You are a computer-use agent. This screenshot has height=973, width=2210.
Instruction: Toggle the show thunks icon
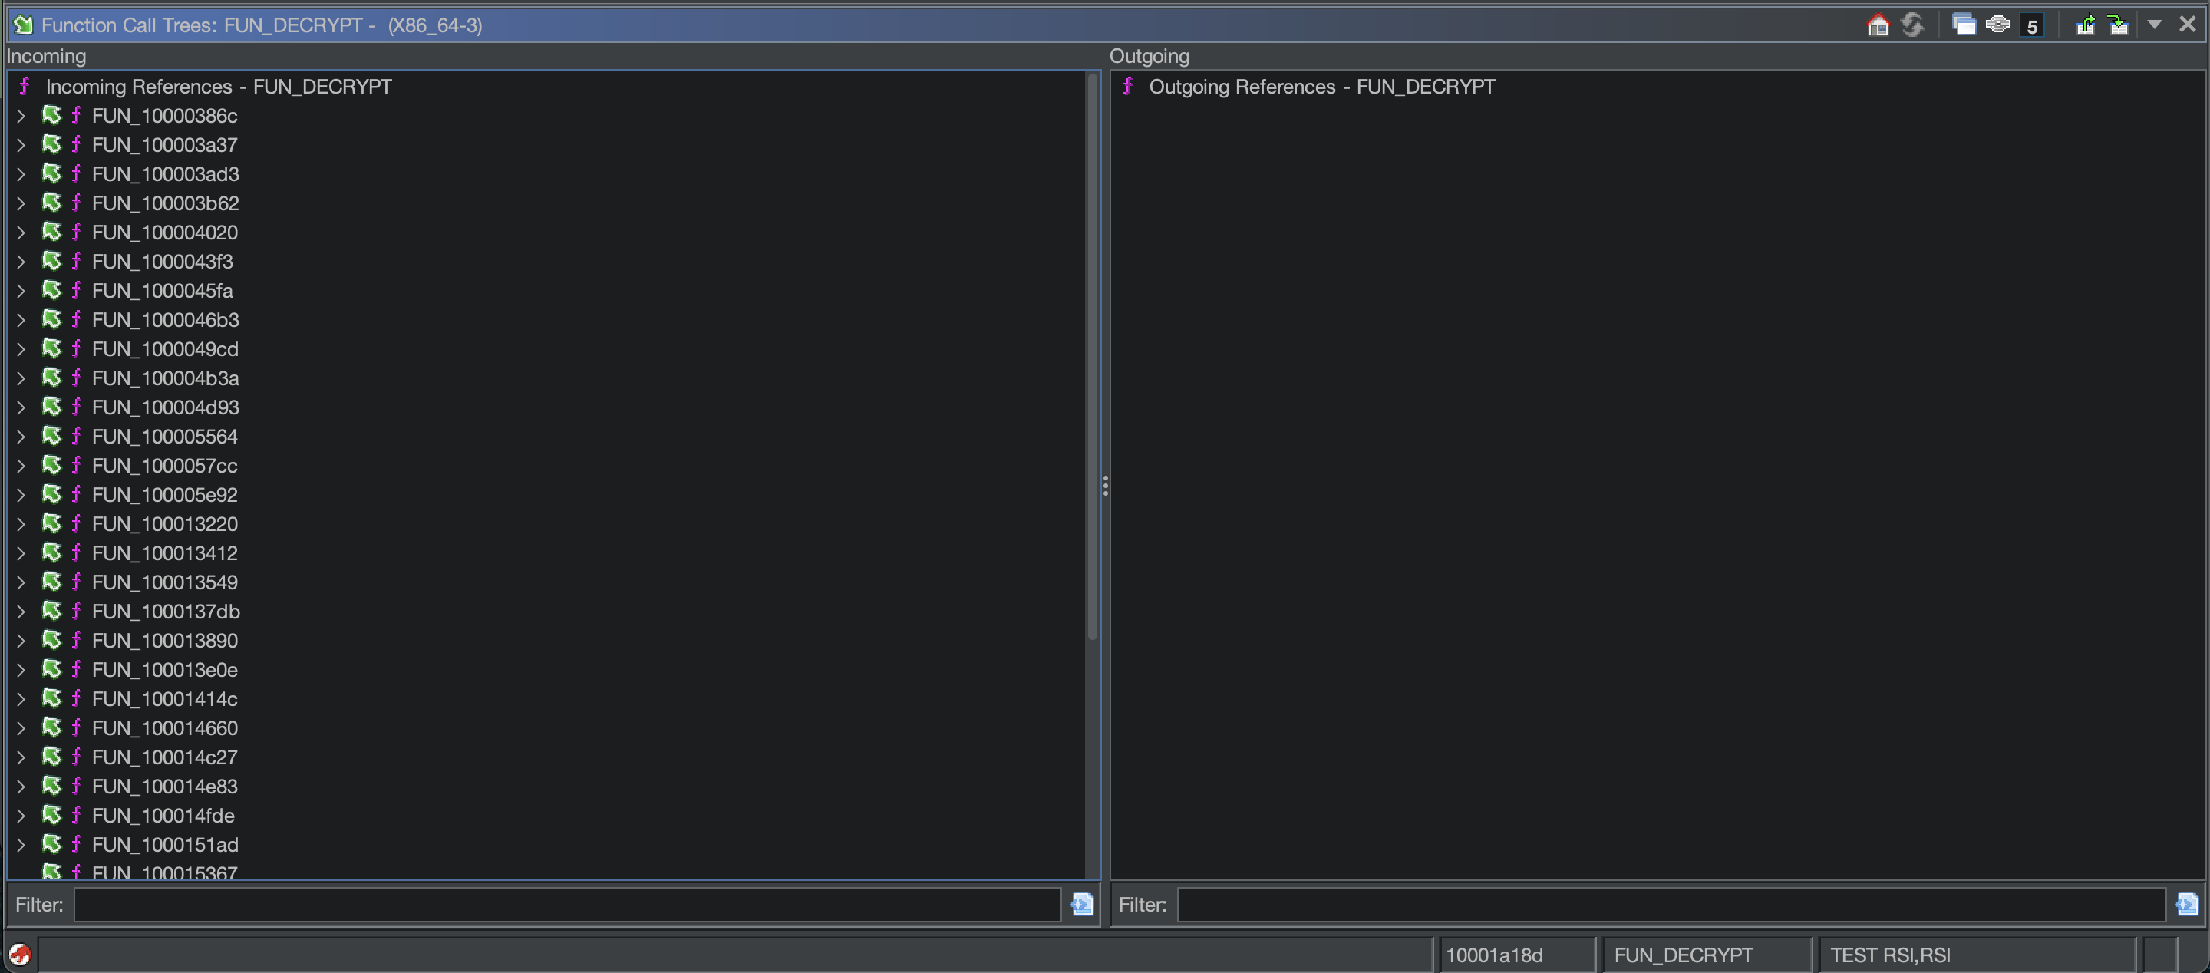tap(1998, 25)
